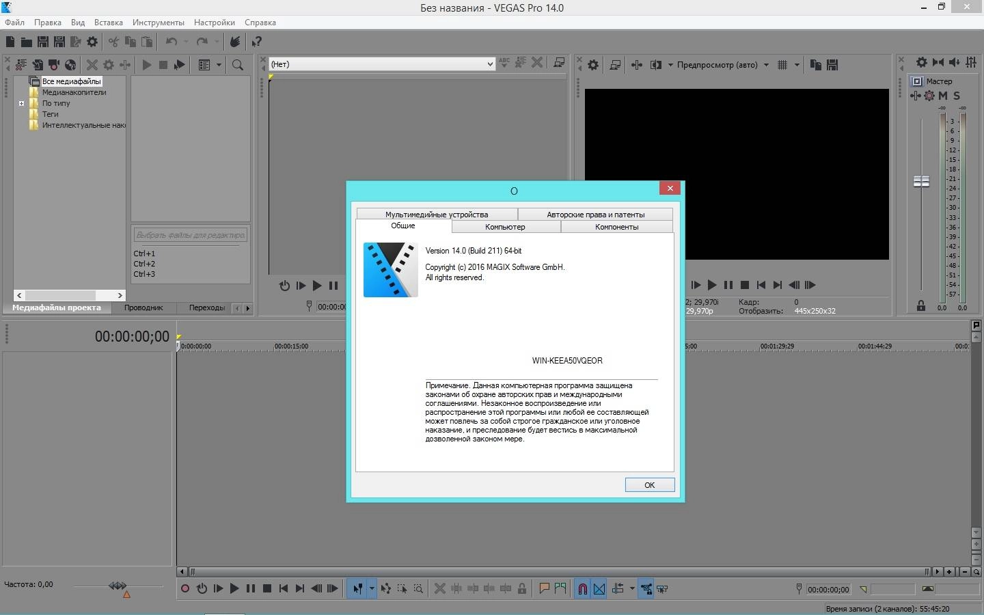Click the What's This help icon
This screenshot has width=984, height=615.
tap(256, 42)
